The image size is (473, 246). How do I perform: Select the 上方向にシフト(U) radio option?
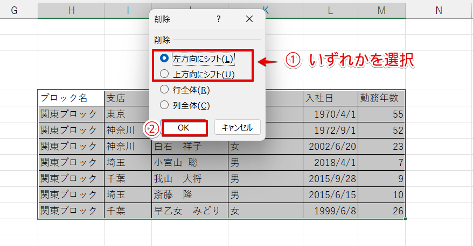pos(197,74)
